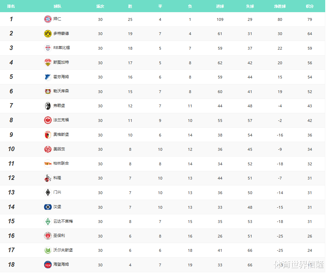The width and height of the screenshot is (328, 274).
Task: Click the Stuttgart (斯图加特) club crest
Action: click(x=48, y=63)
